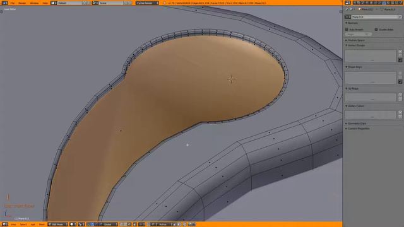Remove UV map minus icon
The height and width of the screenshot is (227, 404).
tap(400, 99)
